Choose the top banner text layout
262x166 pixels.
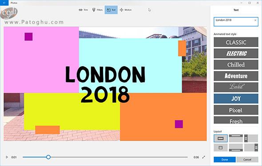click(236, 138)
